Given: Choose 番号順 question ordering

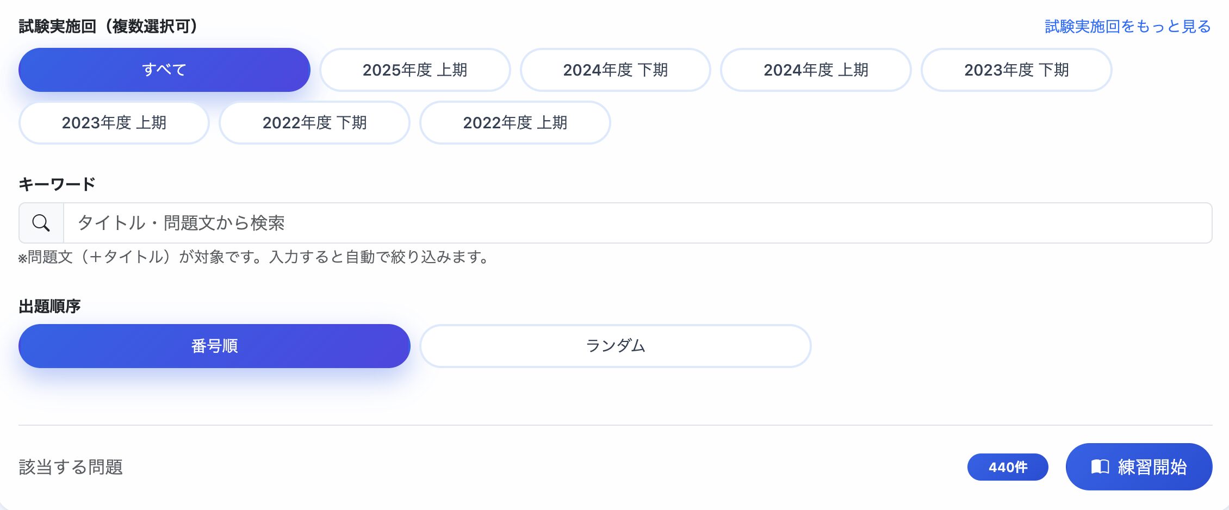Looking at the screenshot, I should click(x=214, y=345).
